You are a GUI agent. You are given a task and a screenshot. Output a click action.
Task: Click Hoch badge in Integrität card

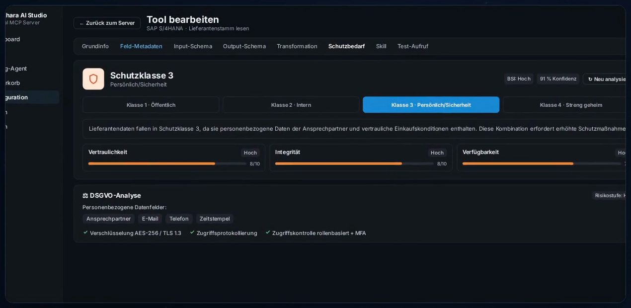click(437, 153)
